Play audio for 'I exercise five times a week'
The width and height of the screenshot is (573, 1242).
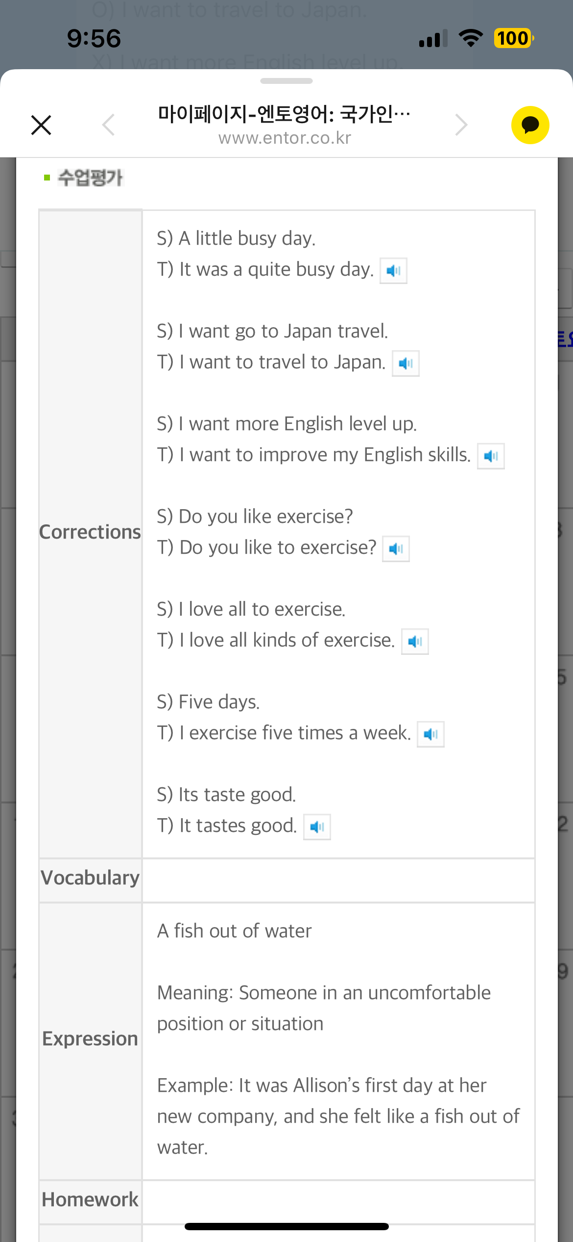point(430,734)
